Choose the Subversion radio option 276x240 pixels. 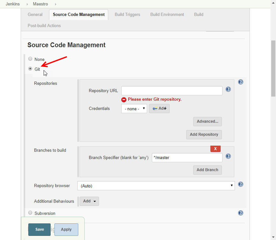click(x=30, y=213)
